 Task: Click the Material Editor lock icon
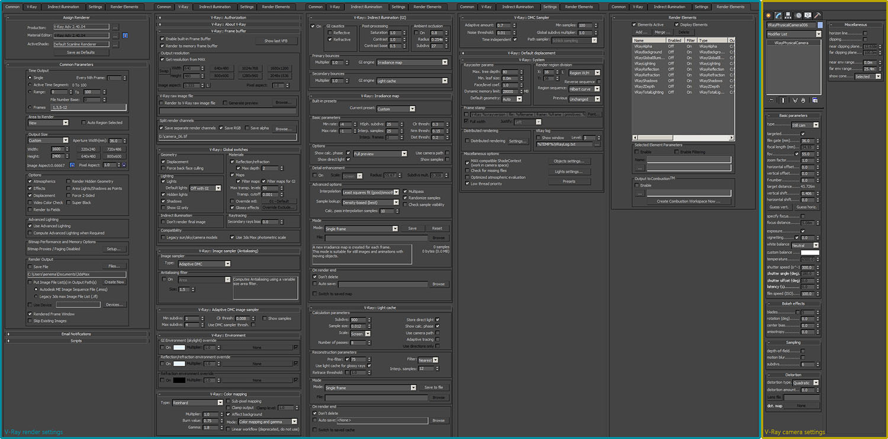[x=125, y=35]
